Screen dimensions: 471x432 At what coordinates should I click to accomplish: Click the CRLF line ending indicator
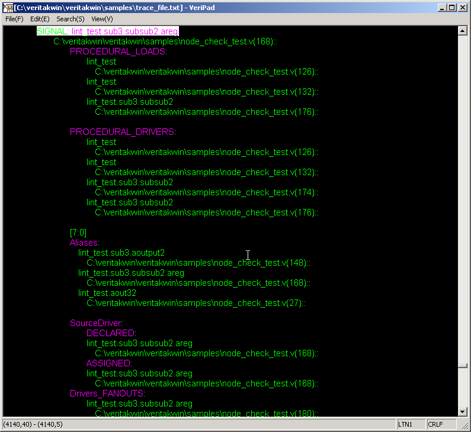point(440,424)
